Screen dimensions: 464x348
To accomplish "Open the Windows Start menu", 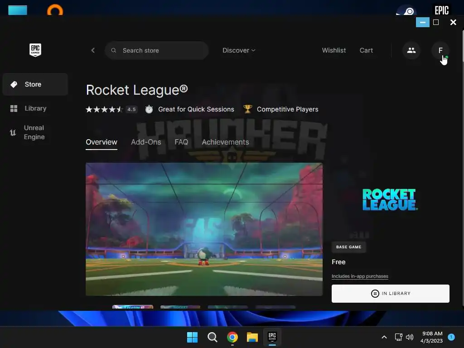I will tap(192, 337).
